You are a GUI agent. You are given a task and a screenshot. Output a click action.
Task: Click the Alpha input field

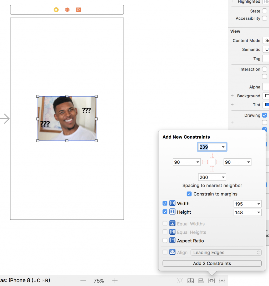266,87
